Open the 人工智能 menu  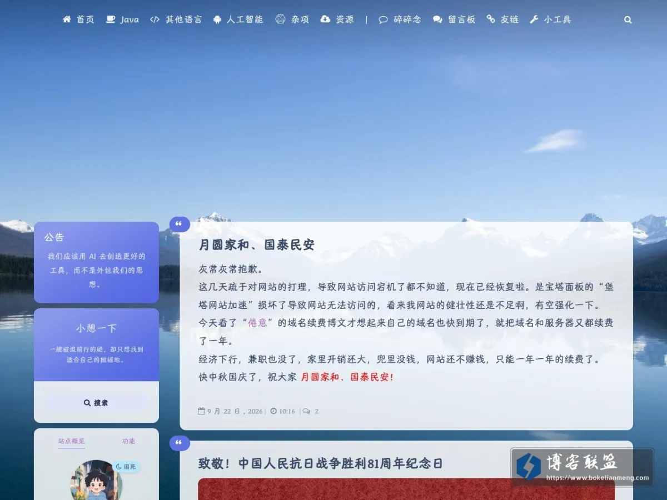click(x=245, y=19)
